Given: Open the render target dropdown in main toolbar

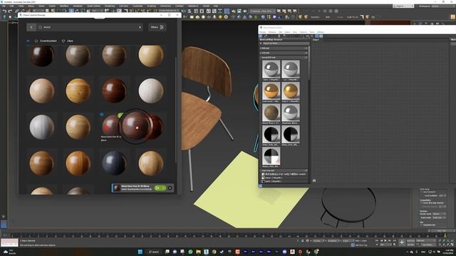Looking at the screenshot, I should pyautogui.click(x=263, y=11).
